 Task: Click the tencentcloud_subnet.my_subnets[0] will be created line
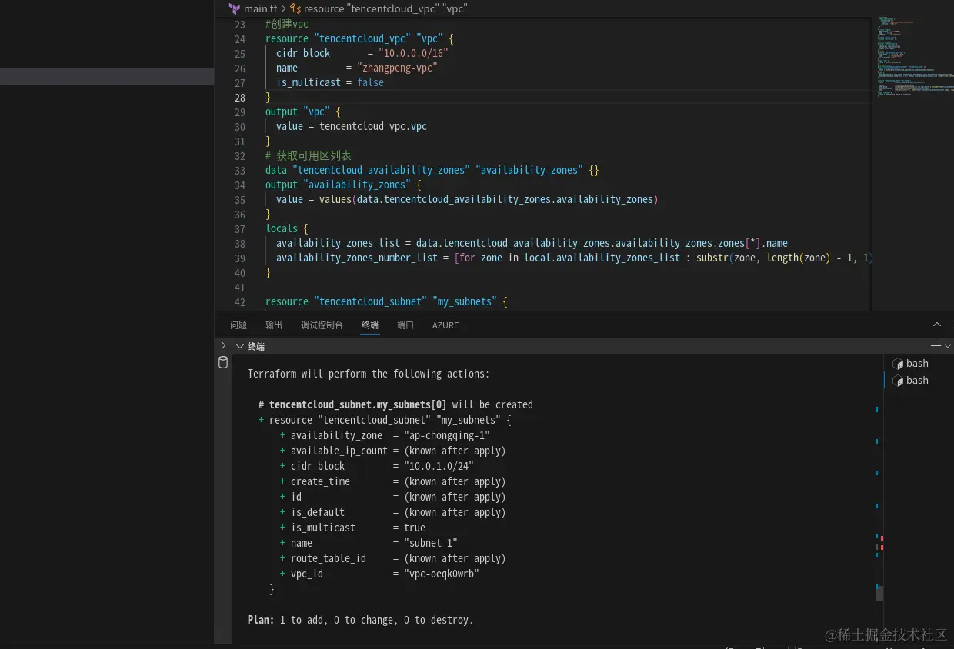point(396,405)
